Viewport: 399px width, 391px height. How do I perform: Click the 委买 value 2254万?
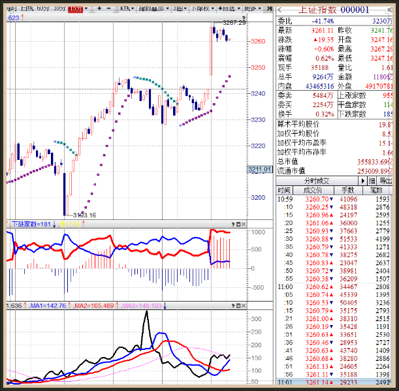(x=323, y=105)
